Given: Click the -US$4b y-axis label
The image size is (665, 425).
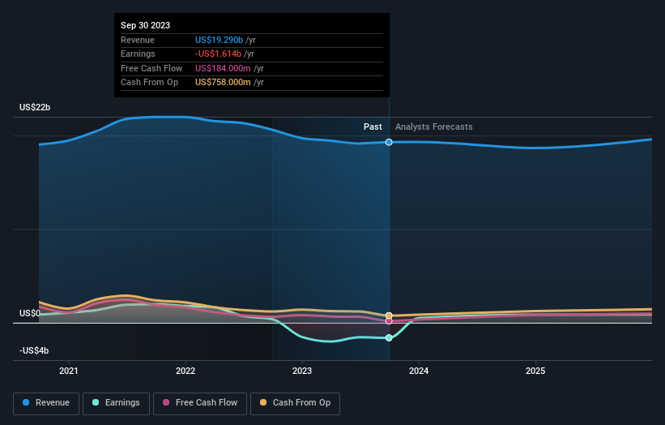Looking at the screenshot, I should 34,350.
